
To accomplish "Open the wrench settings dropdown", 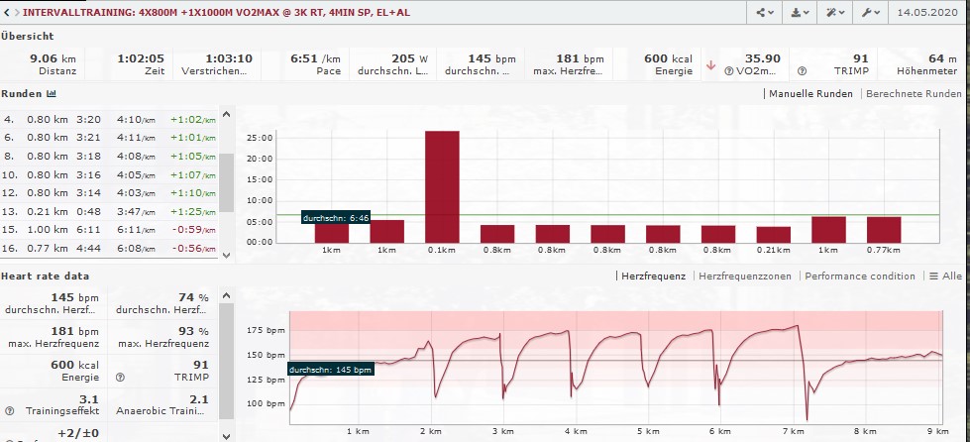I will tap(871, 13).
